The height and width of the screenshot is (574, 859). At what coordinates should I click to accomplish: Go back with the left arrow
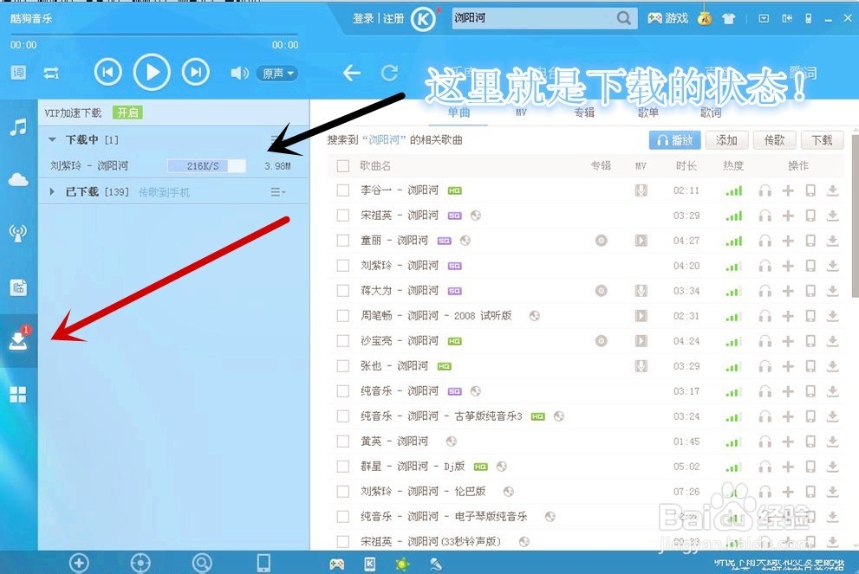(351, 72)
